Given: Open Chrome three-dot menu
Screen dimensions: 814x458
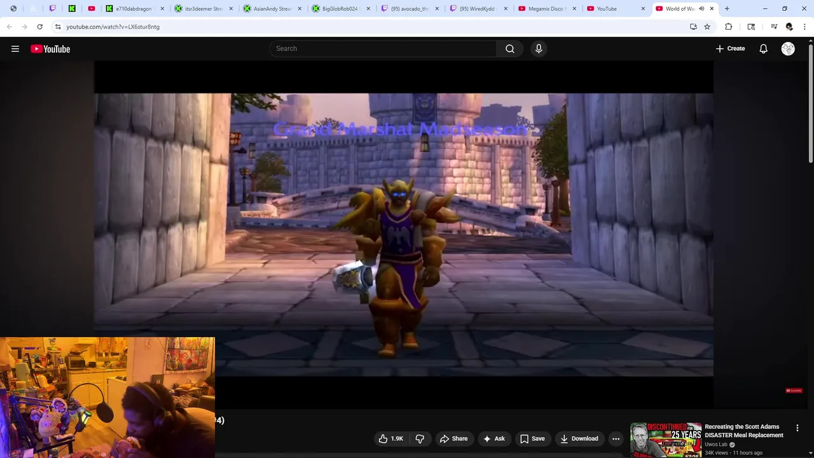Looking at the screenshot, I should tap(804, 27).
